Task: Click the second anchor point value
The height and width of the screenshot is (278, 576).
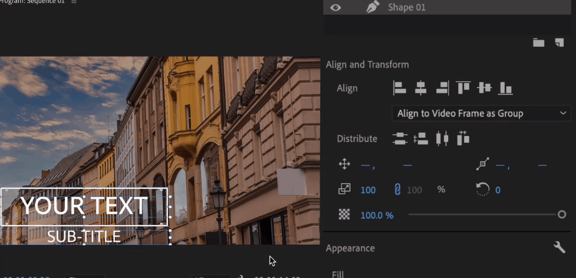Action: click(542, 165)
